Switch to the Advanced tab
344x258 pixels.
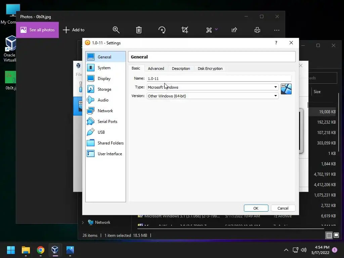pos(156,69)
